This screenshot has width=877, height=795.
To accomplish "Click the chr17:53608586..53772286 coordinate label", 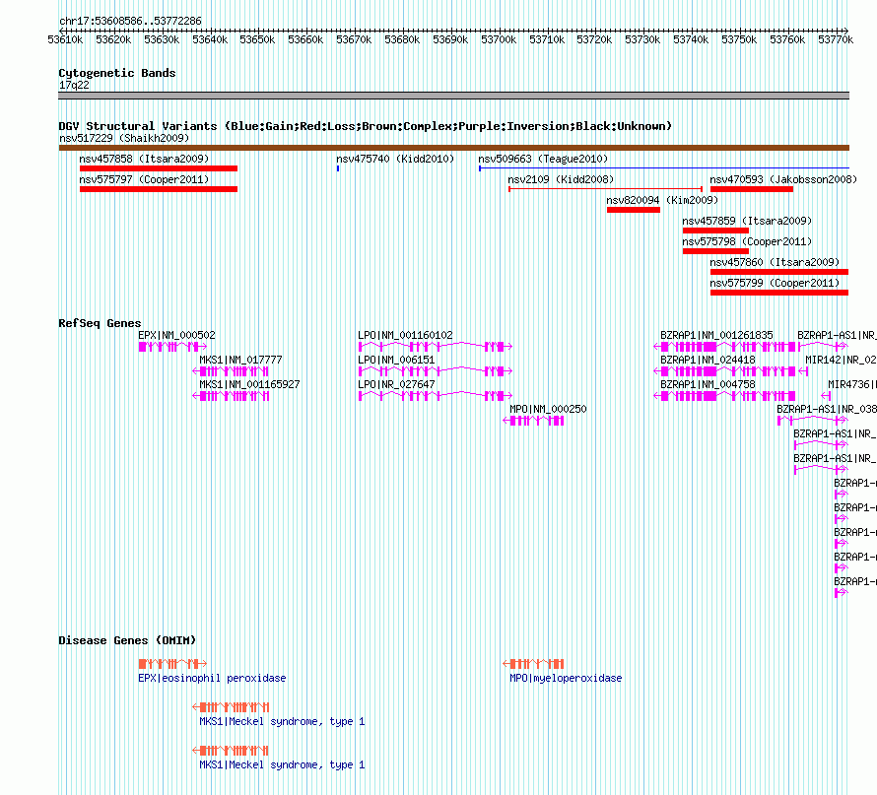I will point(130,21).
